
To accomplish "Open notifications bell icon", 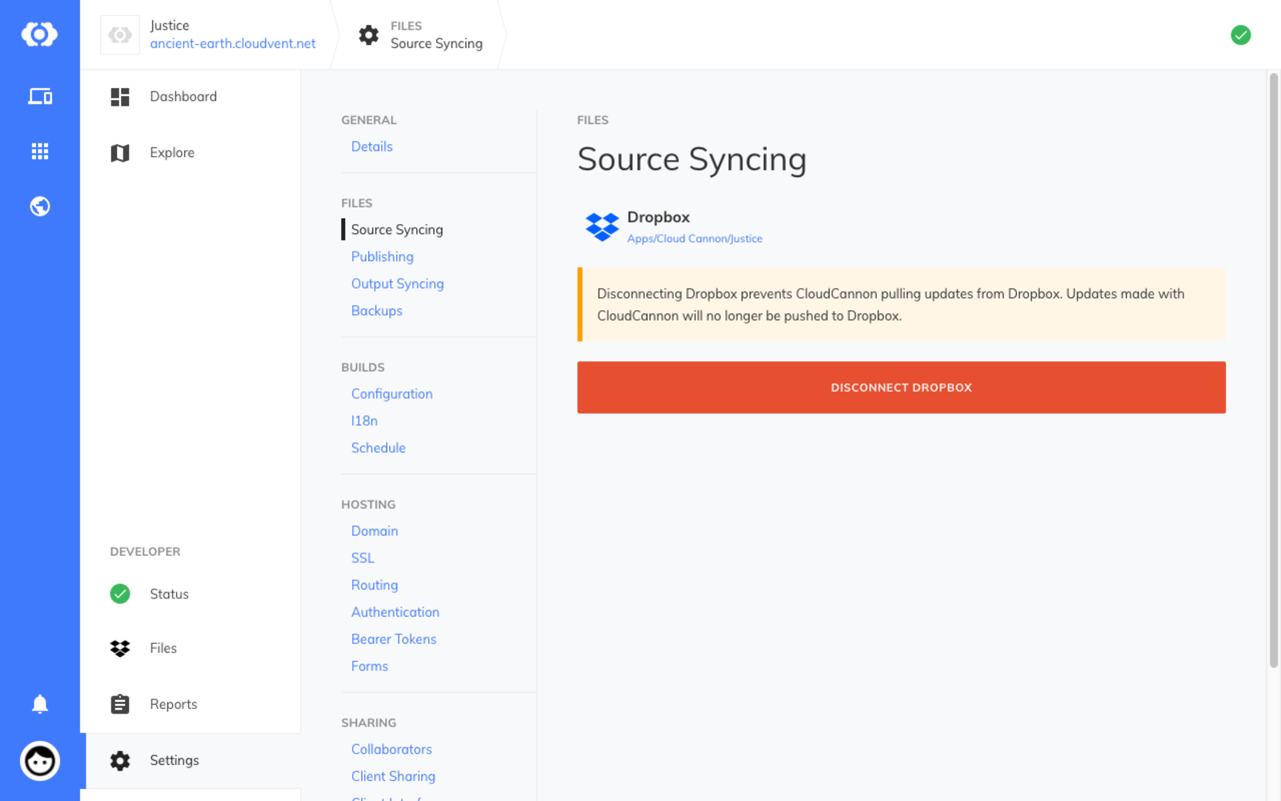I will 40,704.
